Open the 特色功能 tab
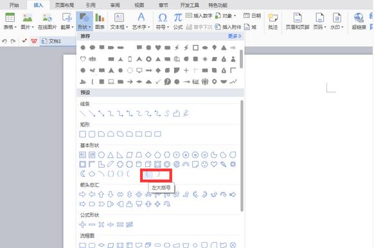The height and width of the screenshot is (248, 374). pyautogui.click(x=218, y=5)
